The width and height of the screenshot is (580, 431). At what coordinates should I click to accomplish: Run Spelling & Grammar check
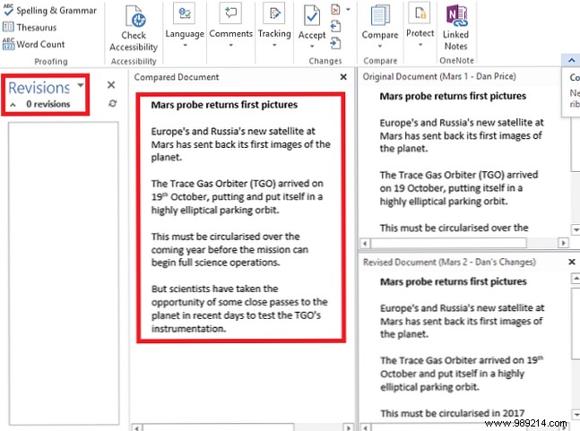click(x=49, y=11)
